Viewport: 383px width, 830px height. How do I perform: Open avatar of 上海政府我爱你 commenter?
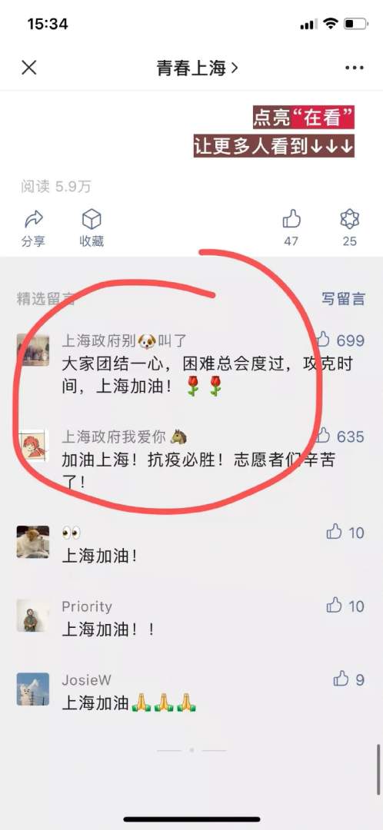(33, 446)
